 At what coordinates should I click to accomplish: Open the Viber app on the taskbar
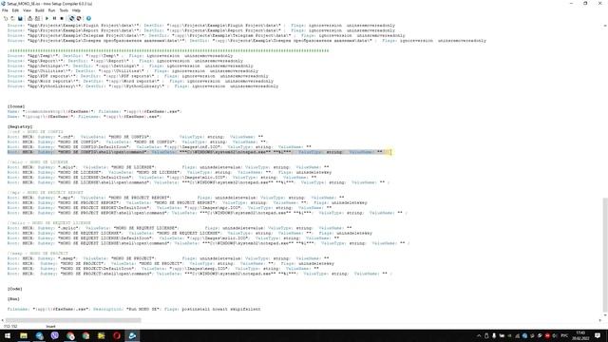point(55,335)
